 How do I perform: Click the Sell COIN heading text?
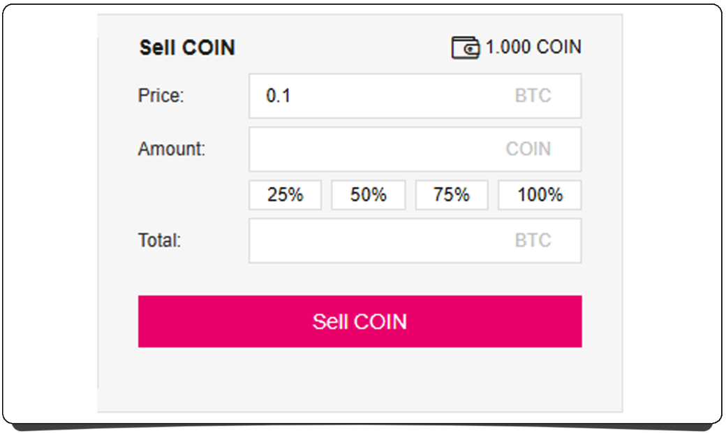point(187,47)
